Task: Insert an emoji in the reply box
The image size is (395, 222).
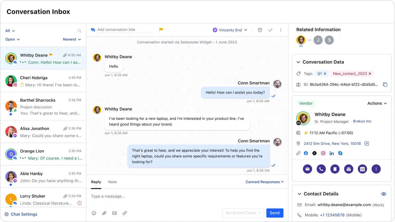Action: click(x=94, y=213)
